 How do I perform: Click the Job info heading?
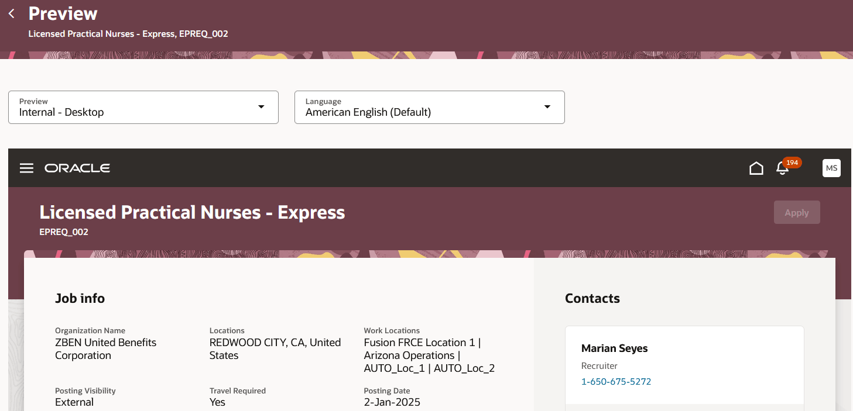[x=80, y=298]
